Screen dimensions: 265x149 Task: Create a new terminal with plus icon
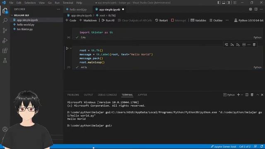tap(238, 95)
